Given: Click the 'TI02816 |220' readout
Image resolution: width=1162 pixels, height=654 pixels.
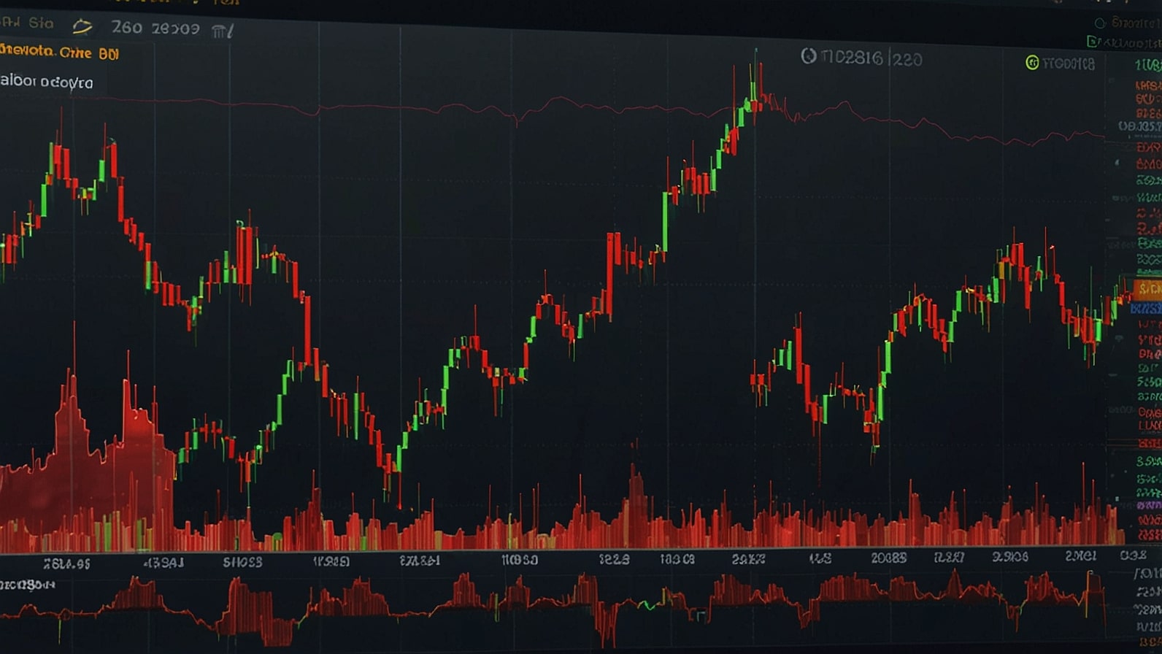Looking at the screenshot, I should (x=871, y=58).
